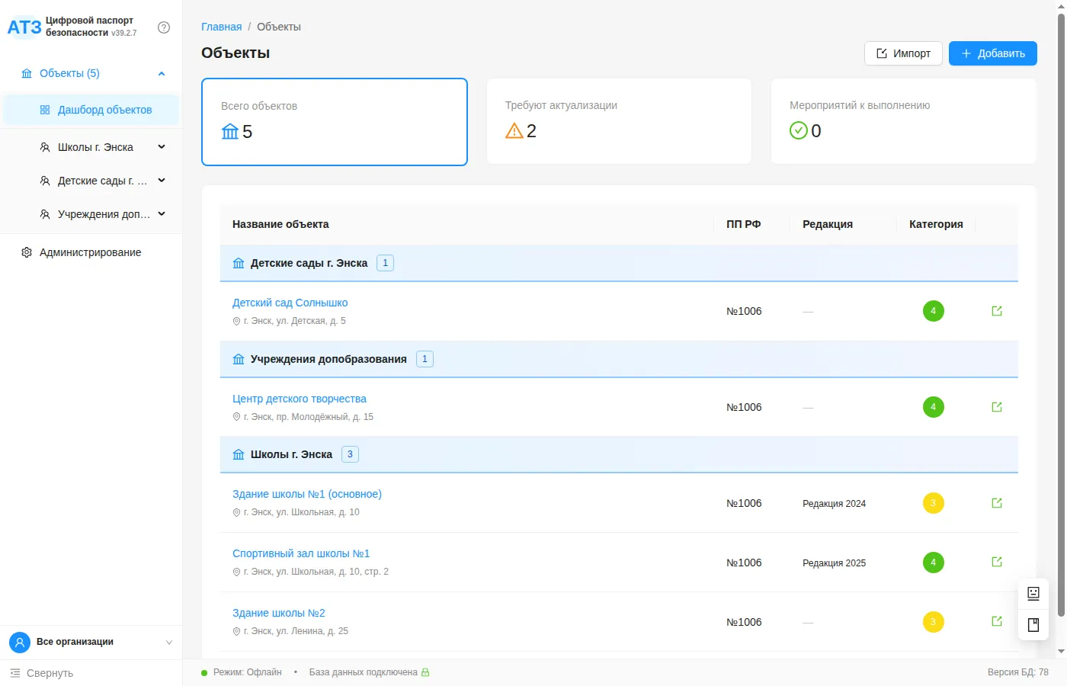Click the database lock icon in status bar
This screenshot has height=686, width=1067.
425,672
